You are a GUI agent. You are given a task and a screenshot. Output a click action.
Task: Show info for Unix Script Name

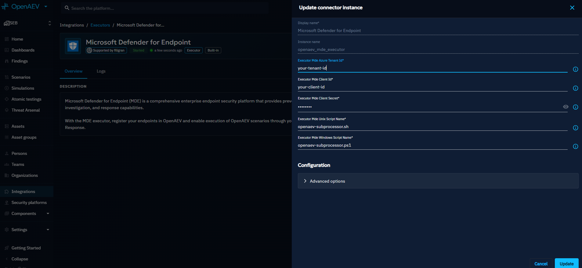coord(576,128)
